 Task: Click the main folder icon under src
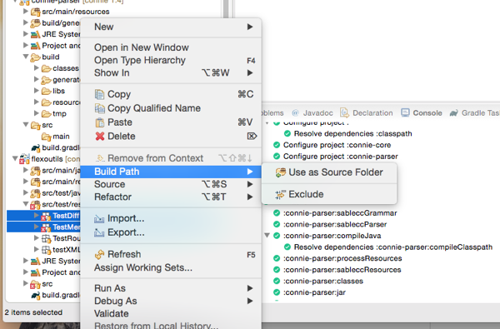pos(46,137)
